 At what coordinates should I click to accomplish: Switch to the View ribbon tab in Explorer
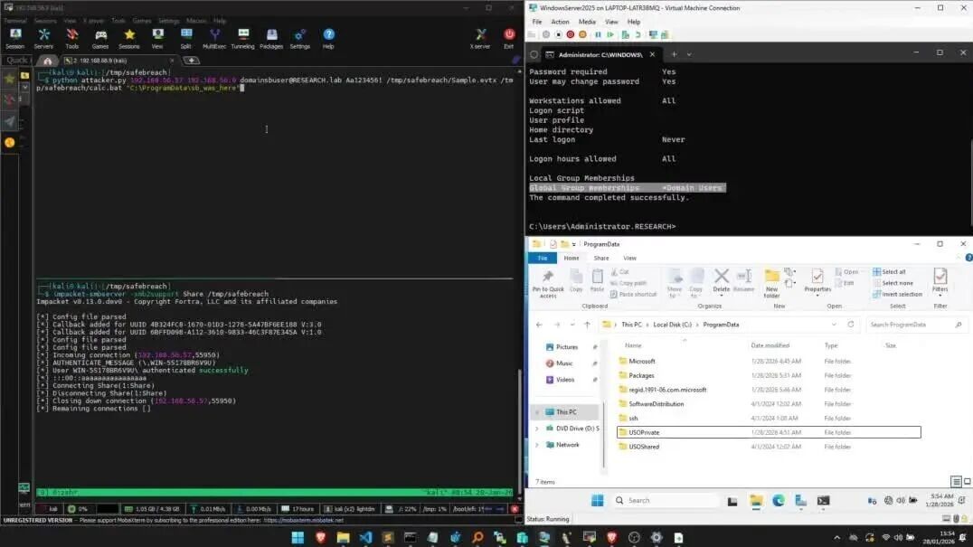(x=630, y=258)
